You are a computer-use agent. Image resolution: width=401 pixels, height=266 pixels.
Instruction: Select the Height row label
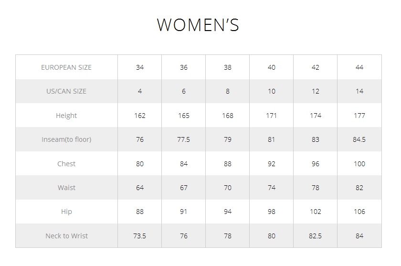pyautogui.click(x=66, y=116)
